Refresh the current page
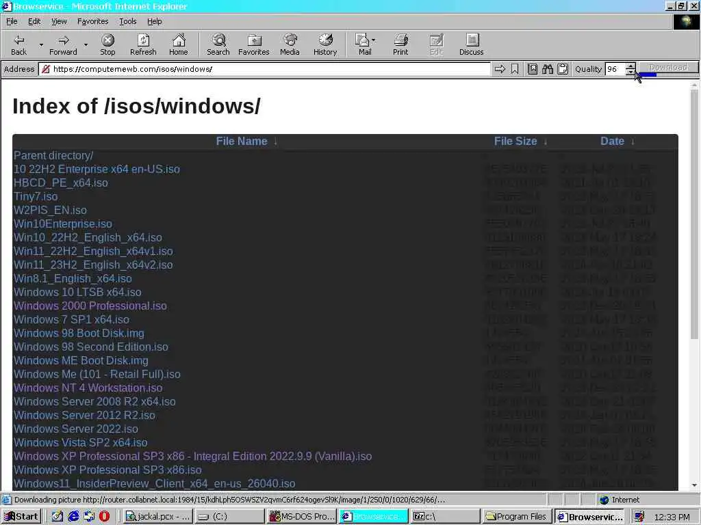The height and width of the screenshot is (525, 701). 143,44
